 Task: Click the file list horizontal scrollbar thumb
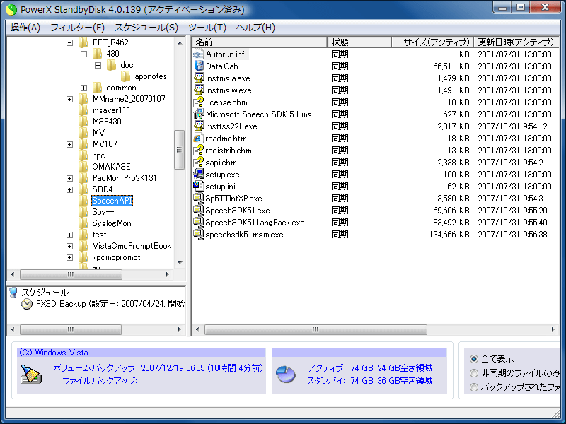[x=316, y=329]
